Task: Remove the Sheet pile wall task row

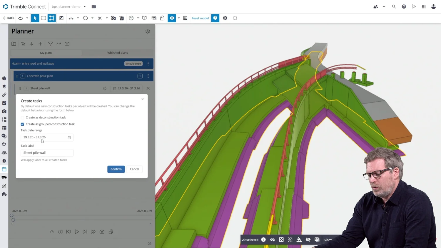Action: tap(148, 88)
